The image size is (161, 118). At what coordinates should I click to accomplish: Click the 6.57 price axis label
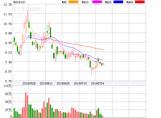pos(8,72)
